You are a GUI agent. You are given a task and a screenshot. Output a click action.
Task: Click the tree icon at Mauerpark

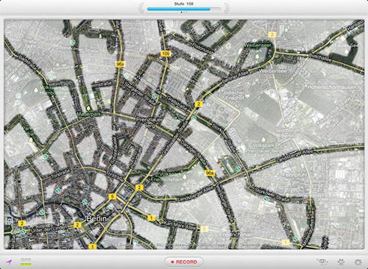[x=88, y=108]
